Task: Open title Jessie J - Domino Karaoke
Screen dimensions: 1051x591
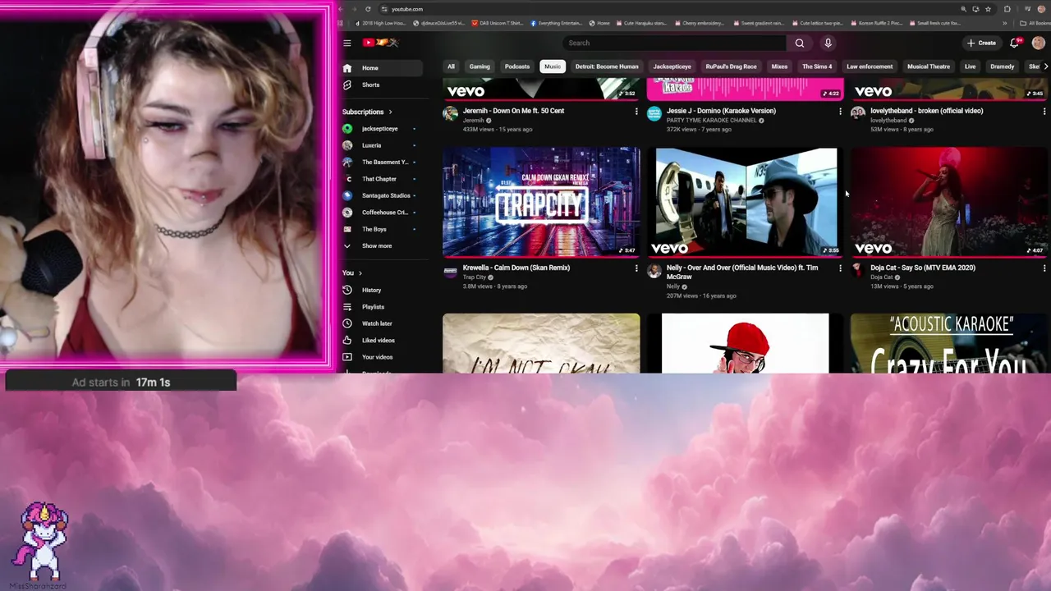Action: click(x=721, y=111)
